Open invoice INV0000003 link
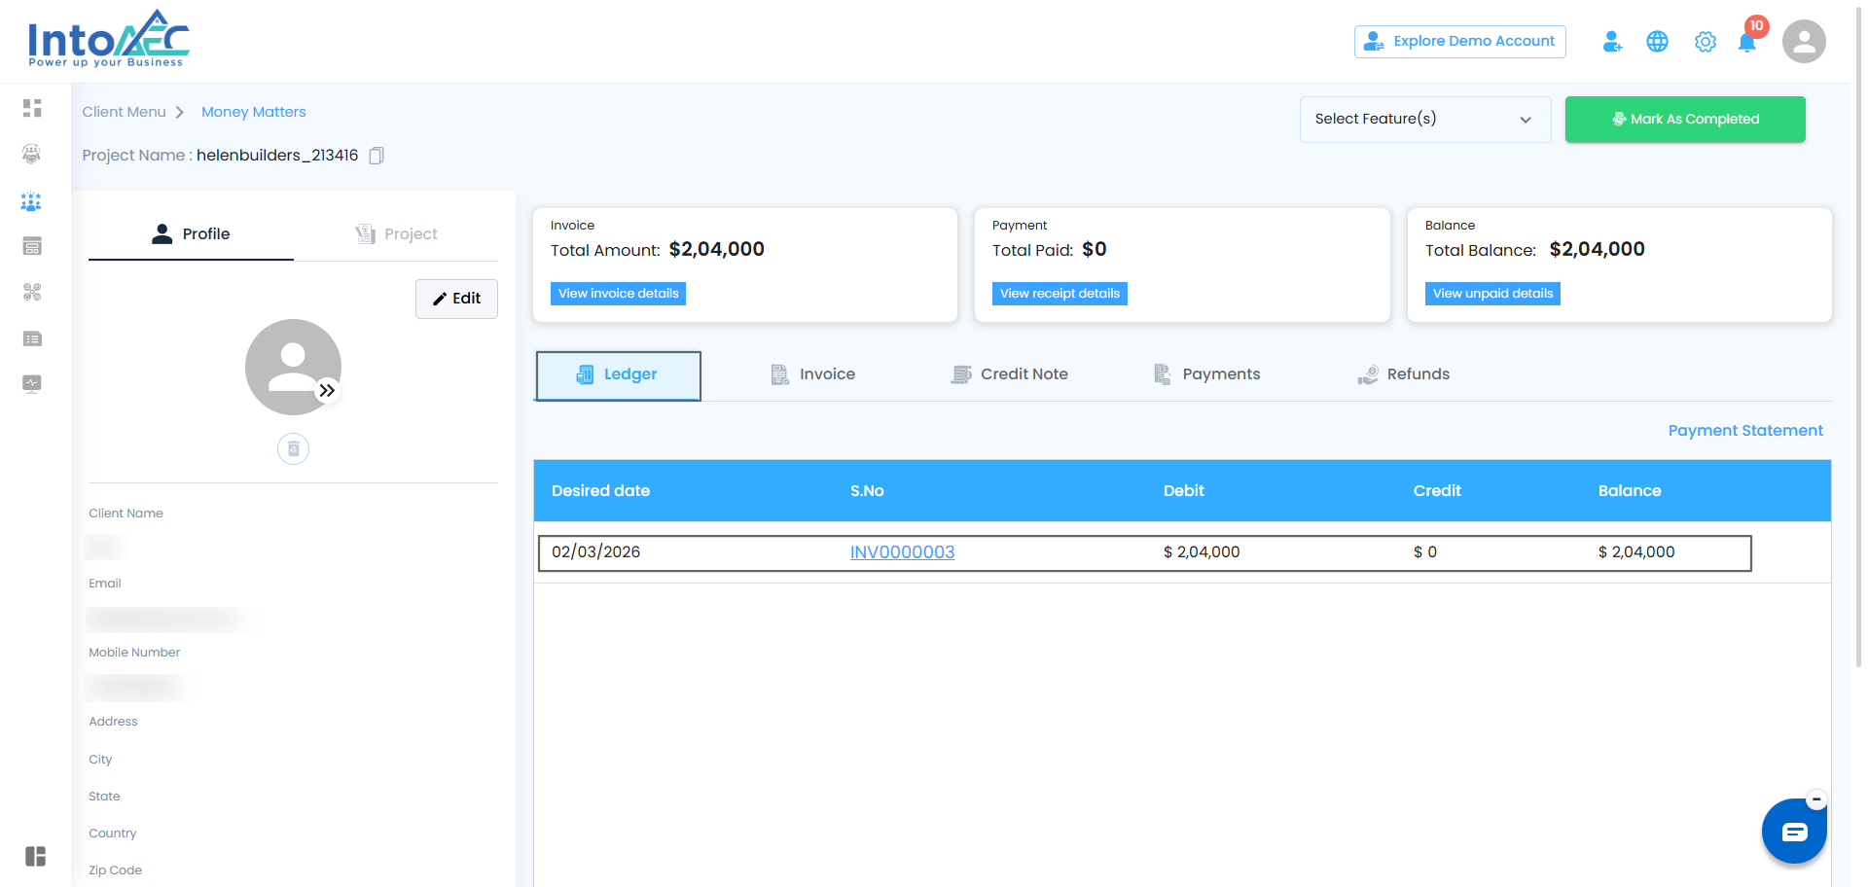Image resolution: width=1868 pixels, height=887 pixels. tap(902, 552)
